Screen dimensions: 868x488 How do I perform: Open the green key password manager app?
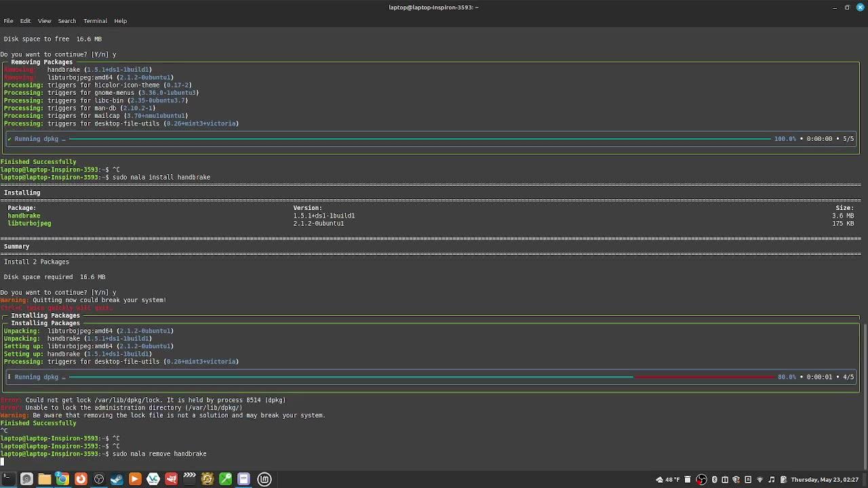coord(225,479)
